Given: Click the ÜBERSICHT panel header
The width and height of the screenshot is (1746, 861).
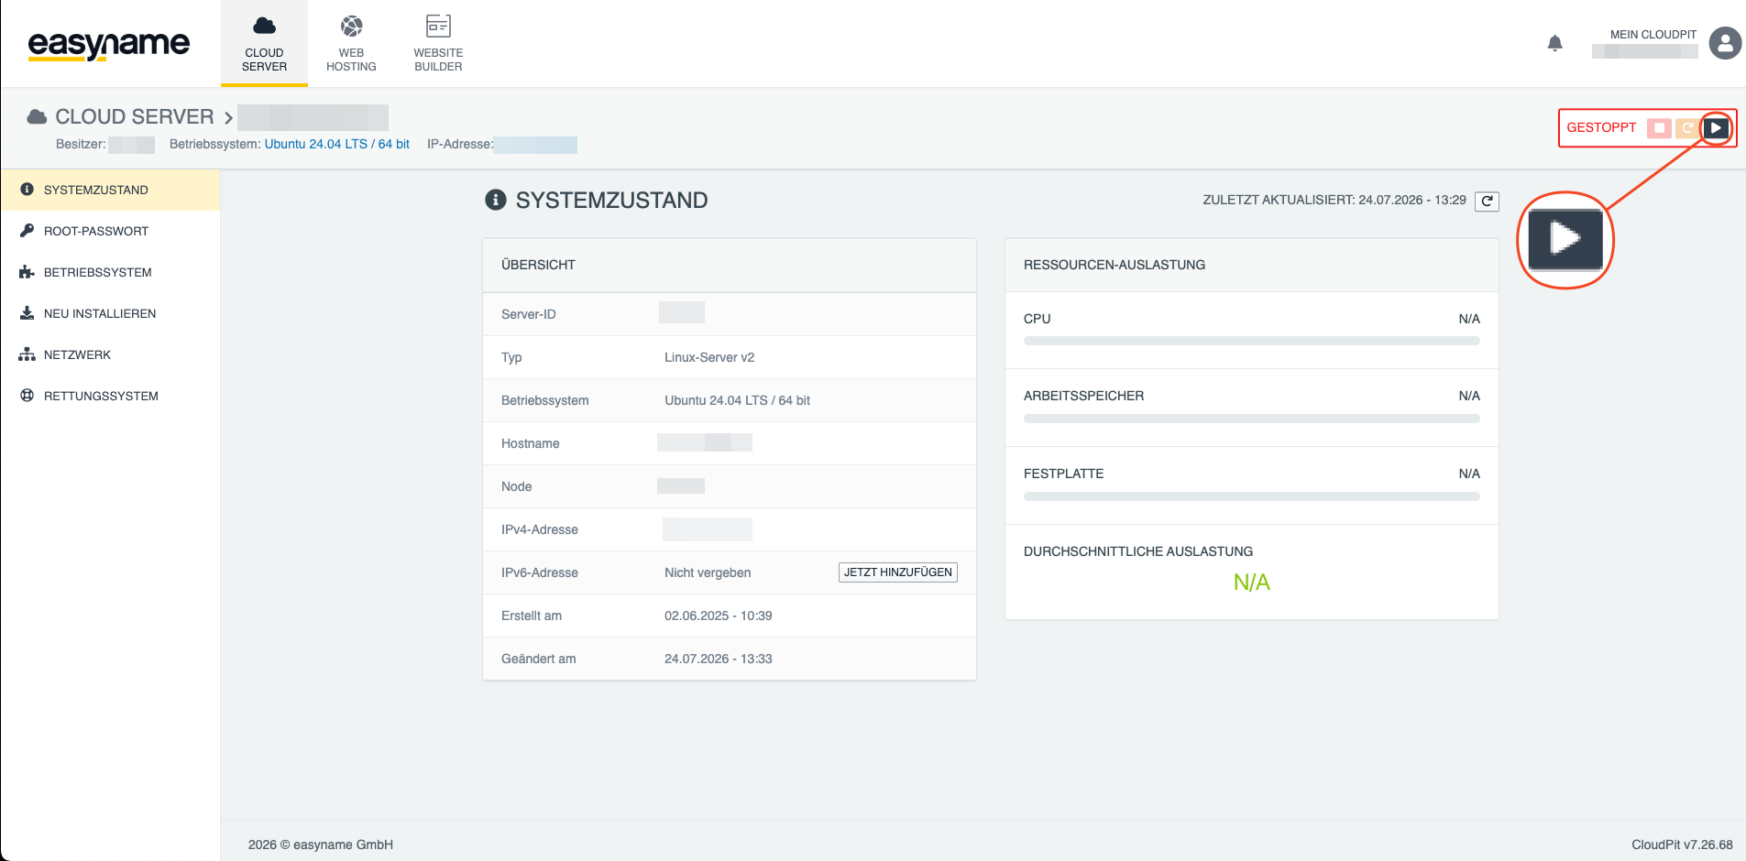Looking at the screenshot, I should [730, 266].
